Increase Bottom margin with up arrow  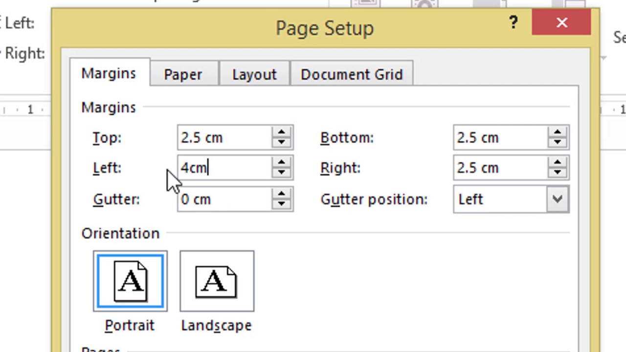click(557, 132)
